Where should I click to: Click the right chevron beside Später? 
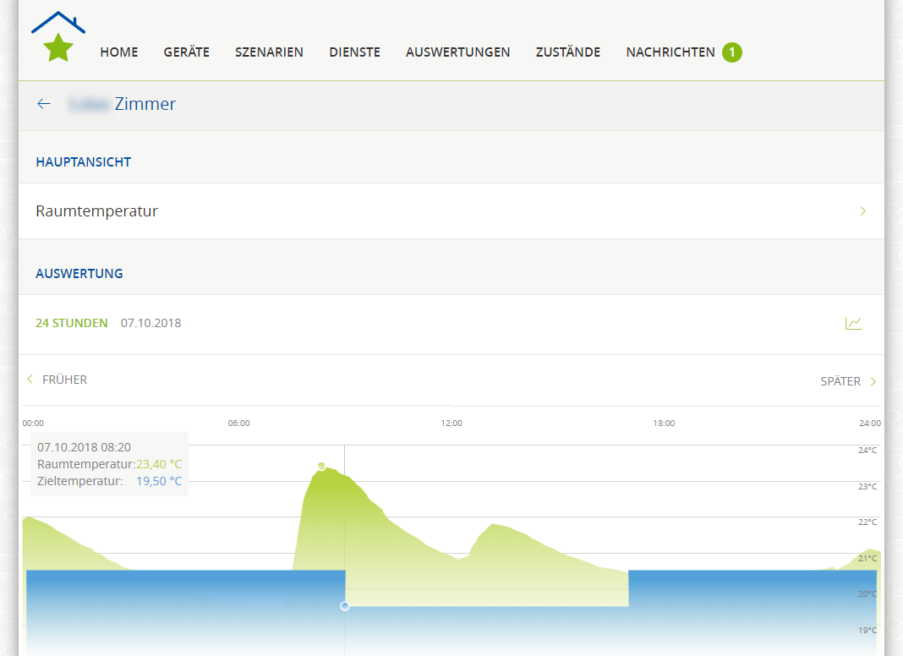click(x=873, y=381)
